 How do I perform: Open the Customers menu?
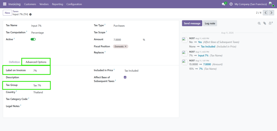coord(30,4)
